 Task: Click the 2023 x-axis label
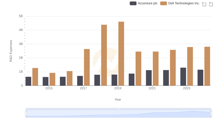click(x=187, y=88)
